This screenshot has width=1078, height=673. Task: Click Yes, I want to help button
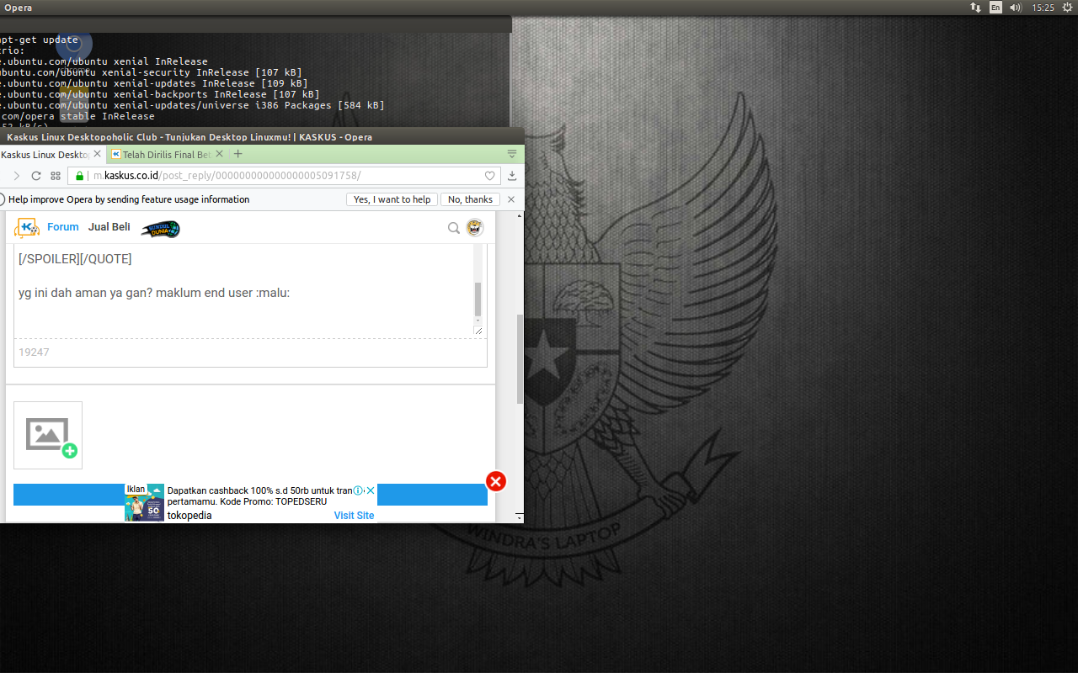[392, 199]
